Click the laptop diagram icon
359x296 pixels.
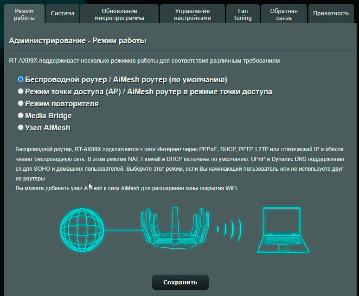pyautogui.click(x=283, y=230)
